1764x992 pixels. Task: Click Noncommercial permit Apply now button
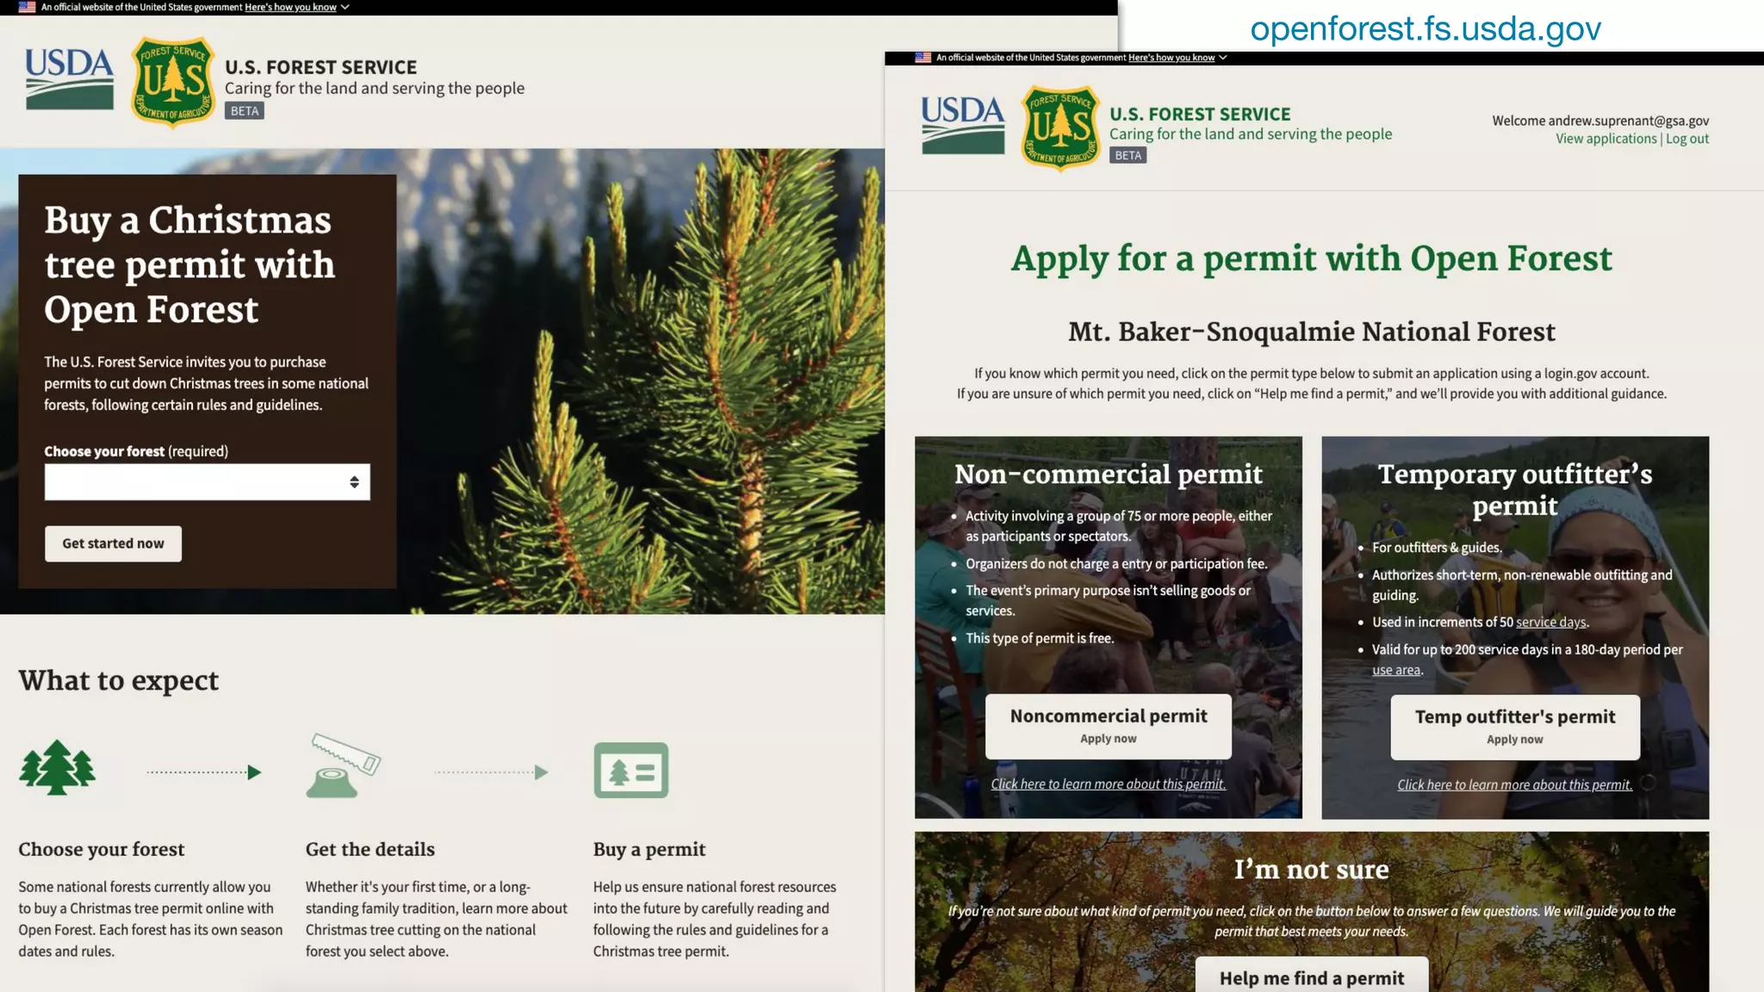click(1108, 726)
